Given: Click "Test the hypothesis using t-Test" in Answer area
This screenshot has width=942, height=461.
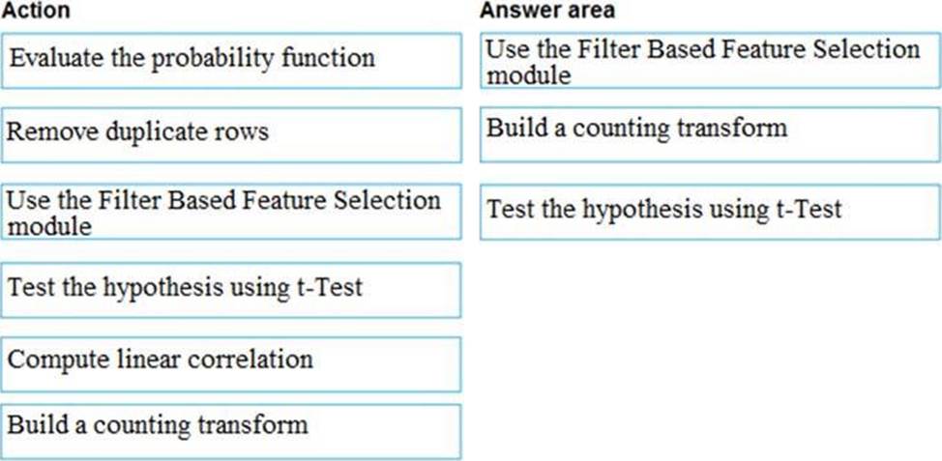Looking at the screenshot, I should (709, 211).
